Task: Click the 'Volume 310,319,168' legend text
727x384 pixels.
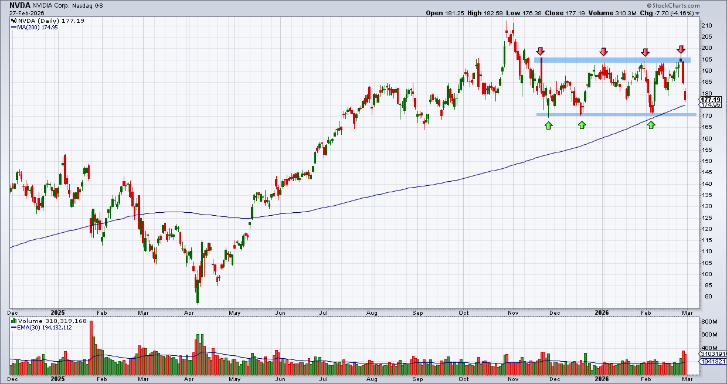Action: tap(53, 322)
